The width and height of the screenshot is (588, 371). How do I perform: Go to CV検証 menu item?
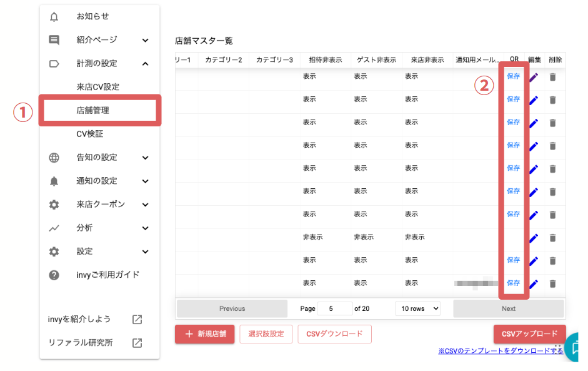(x=89, y=134)
